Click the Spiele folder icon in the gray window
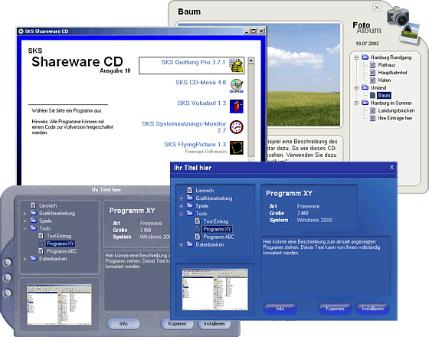The width and height of the screenshot is (429, 337). pos(34,221)
